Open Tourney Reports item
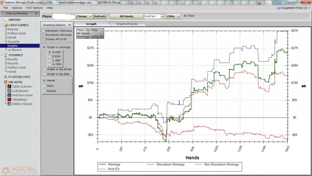The width and height of the screenshot is (312, 176). (13, 63)
